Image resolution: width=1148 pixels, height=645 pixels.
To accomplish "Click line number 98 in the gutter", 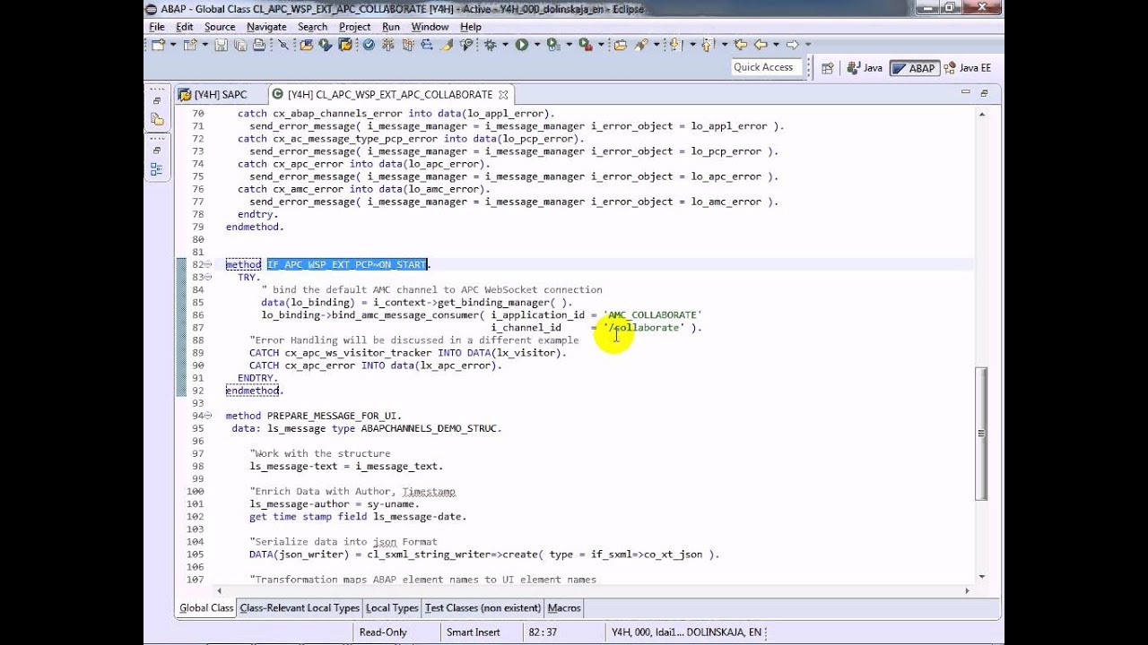I will coord(196,467).
